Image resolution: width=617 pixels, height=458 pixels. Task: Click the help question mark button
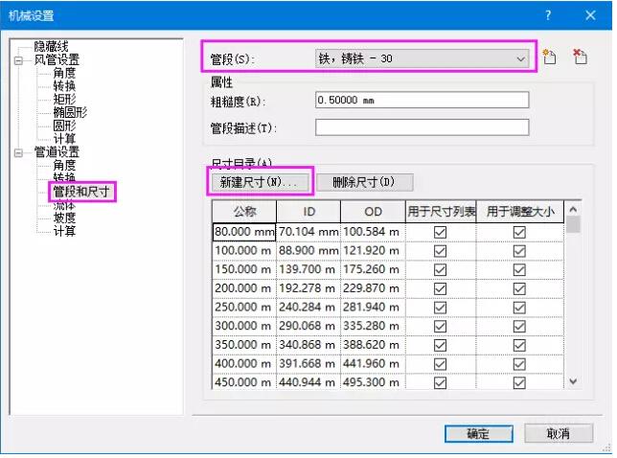(x=548, y=15)
